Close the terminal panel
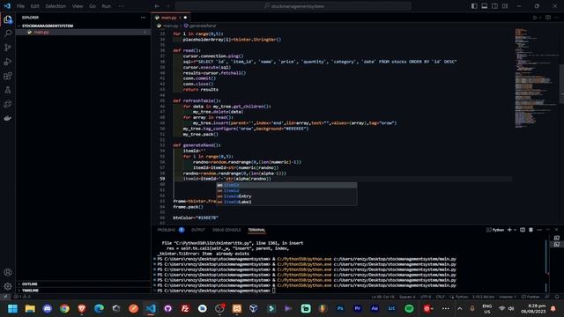The height and width of the screenshot is (317, 564). tap(556, 230)
